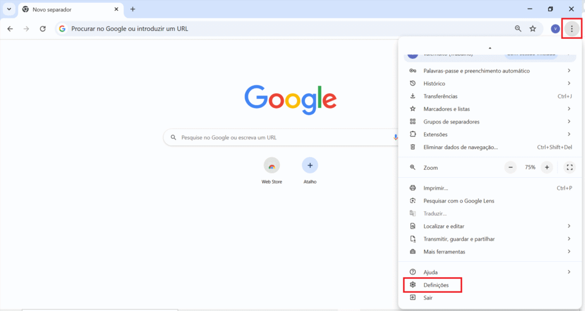This screenshot has width=585, height=311.
Task: Select Eliminar dados de navegação
Action: click(x=490, y=147)
